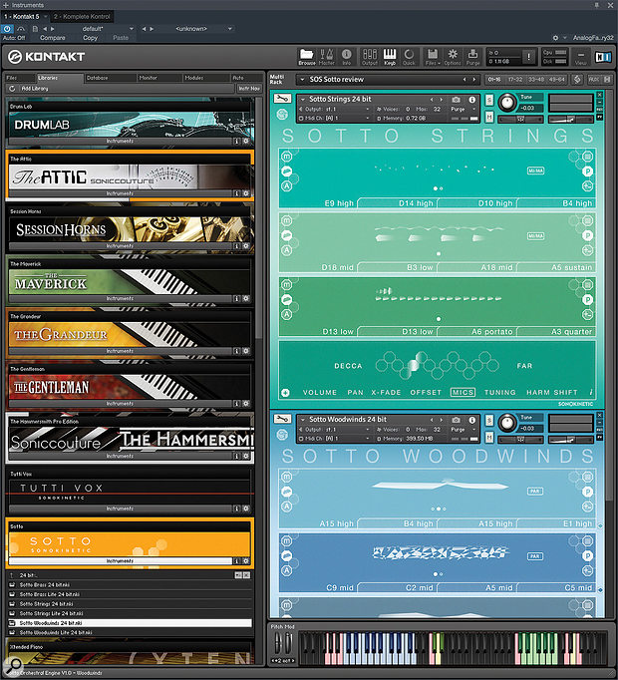Click the Add Library button

pos(35,88)
